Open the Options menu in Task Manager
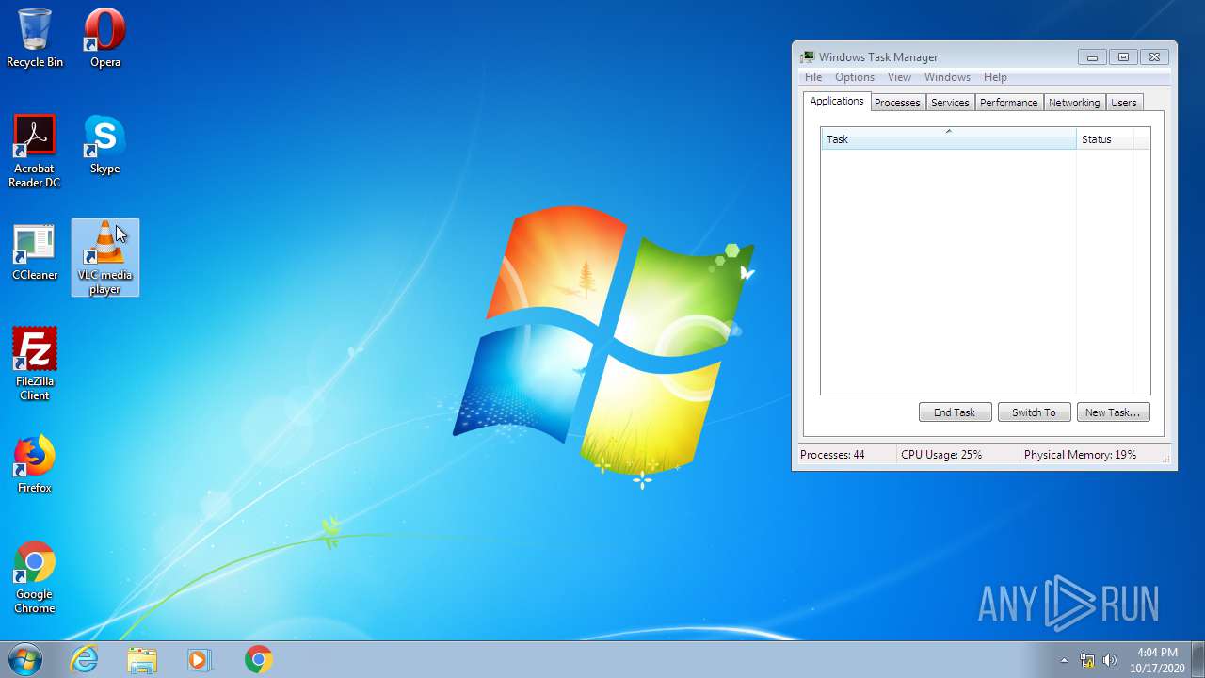The height and width of the screenshot is (678, 1205). pyautogui.click(x=855, y=77)
